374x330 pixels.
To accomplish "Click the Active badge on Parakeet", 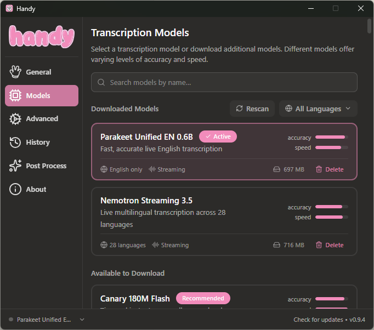I will click(x=218, y=136).
